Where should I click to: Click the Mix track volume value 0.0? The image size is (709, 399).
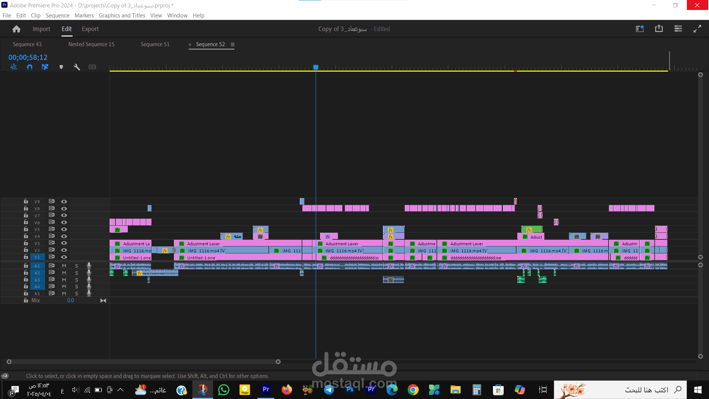coord(71,300)
